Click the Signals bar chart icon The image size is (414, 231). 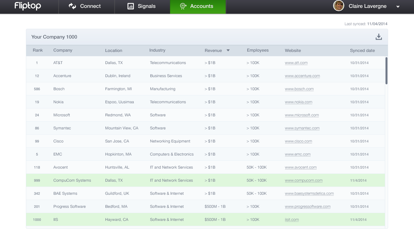pos(131,6)
